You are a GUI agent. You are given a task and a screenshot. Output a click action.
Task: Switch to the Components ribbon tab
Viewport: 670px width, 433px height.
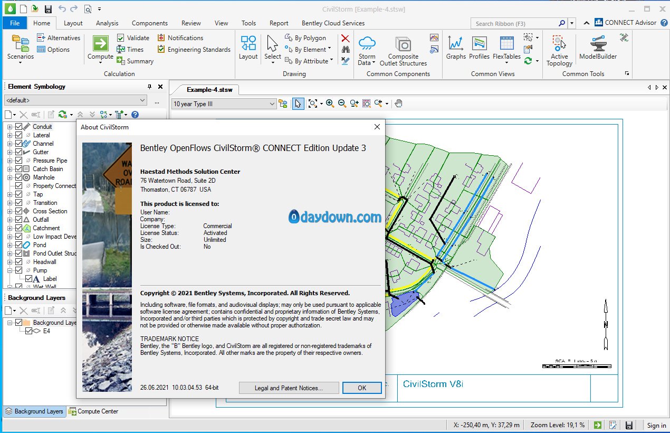(x=150, y=23)
